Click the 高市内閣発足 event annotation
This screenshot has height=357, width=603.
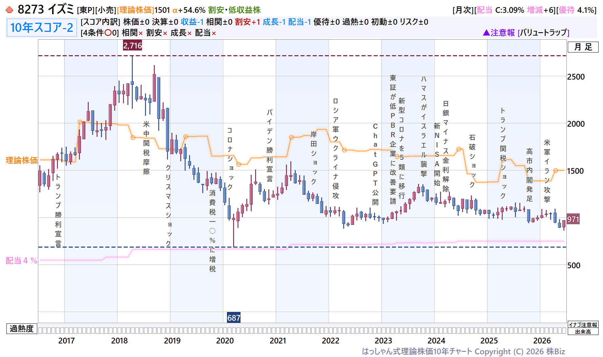(x=529, y=175)
